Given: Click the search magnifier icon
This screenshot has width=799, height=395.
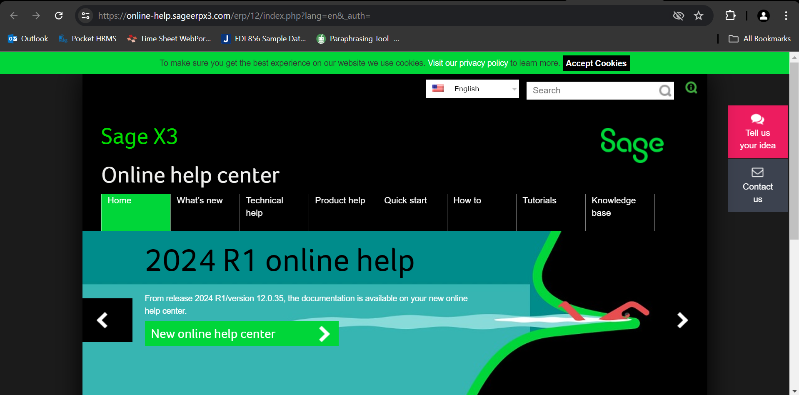Looking at the screenshot, I should (664, 90).
